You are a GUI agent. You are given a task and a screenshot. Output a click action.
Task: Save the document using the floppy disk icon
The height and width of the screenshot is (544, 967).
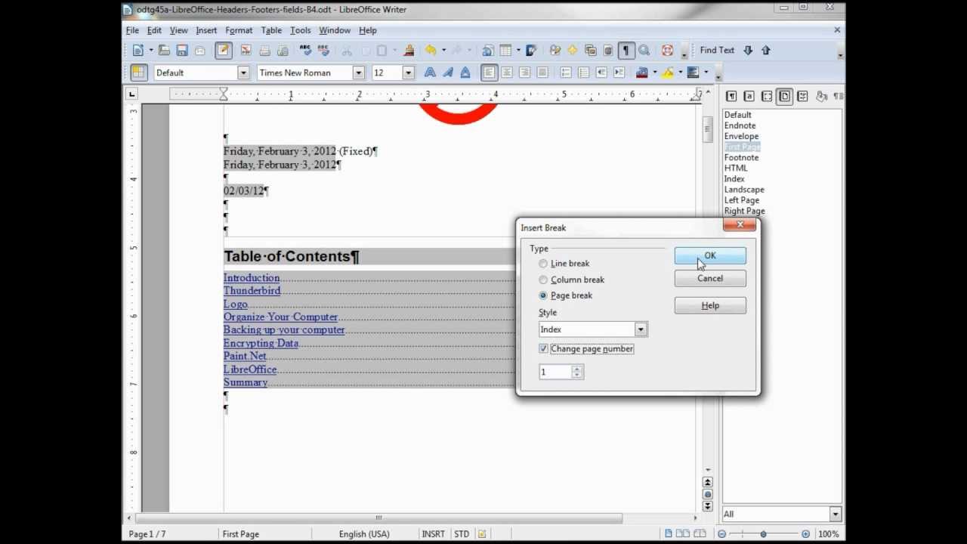(x=182, y=50)
